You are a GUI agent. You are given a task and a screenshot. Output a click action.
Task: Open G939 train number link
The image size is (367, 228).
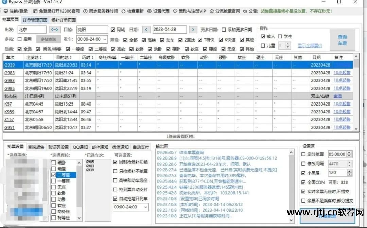[x=10, y=65]
